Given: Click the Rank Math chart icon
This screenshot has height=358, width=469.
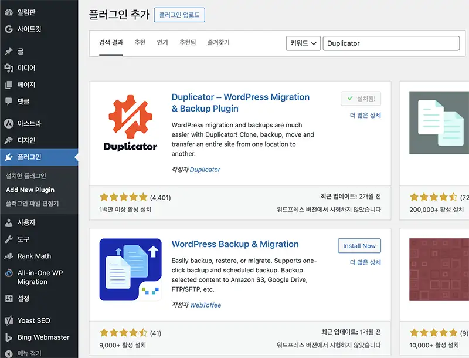Looking at the screenshot, I should pos(9,256).
